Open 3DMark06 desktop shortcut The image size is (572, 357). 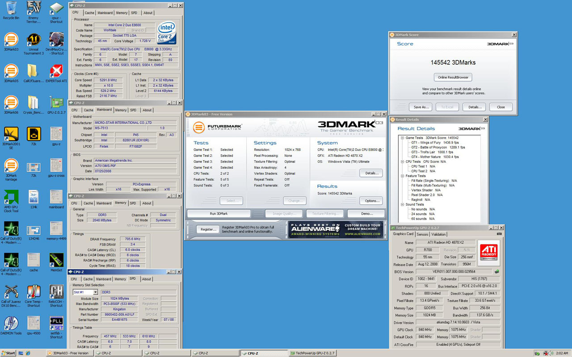click(x=11, y=105)
